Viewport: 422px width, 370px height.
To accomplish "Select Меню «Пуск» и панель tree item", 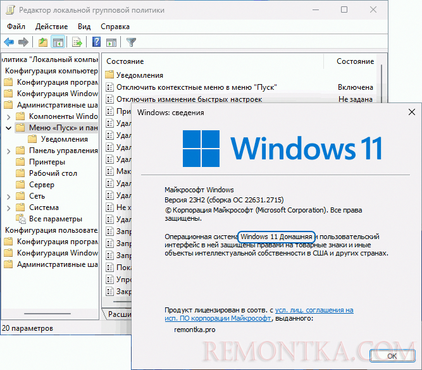I will coord(63,128).
